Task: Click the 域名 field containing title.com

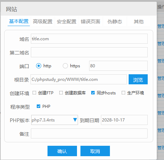Action: (x=89, y=39)
